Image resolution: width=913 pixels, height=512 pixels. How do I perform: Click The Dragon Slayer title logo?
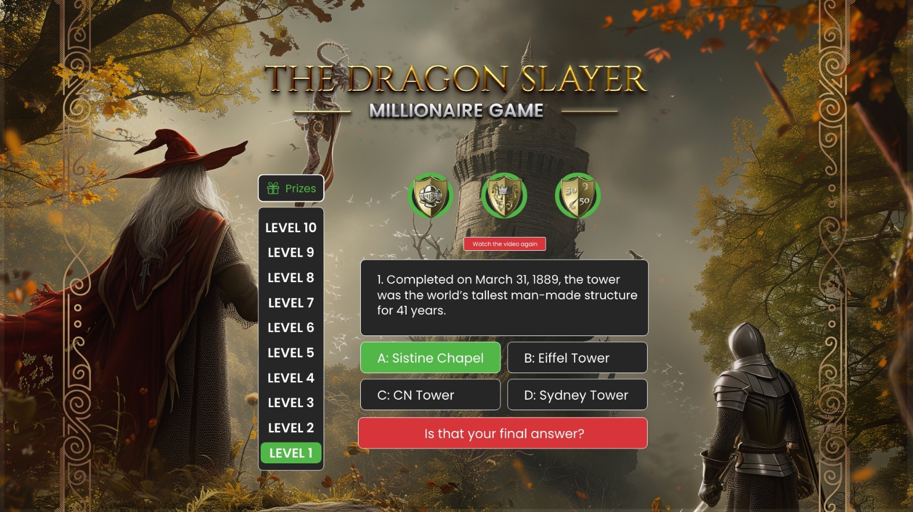(x=456, y=89)
